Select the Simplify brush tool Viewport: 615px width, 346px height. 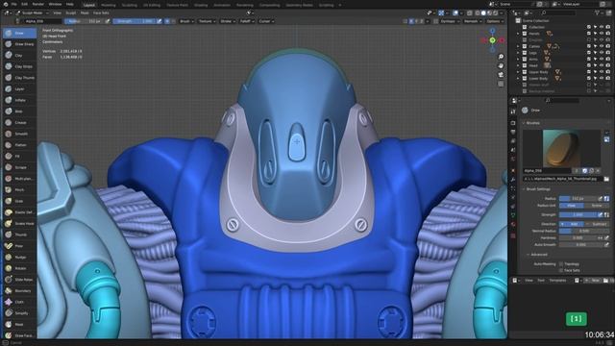[x=19, y=313]
